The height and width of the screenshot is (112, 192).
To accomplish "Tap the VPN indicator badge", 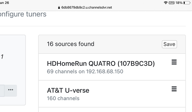I will point(172,3).
